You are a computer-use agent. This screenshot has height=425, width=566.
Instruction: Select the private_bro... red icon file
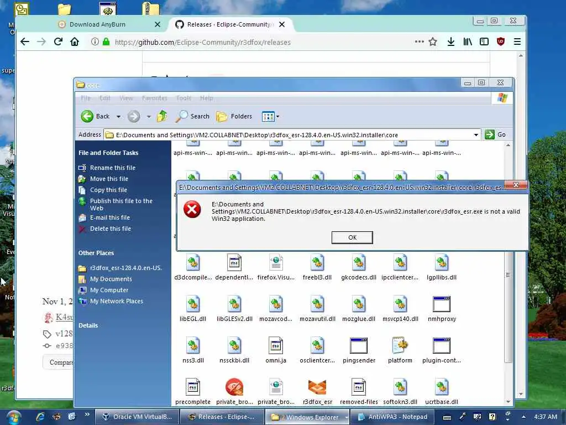pos(234,387)
